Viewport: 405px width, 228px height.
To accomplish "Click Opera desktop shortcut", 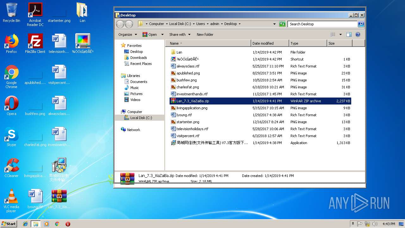I will pos(11,106).
